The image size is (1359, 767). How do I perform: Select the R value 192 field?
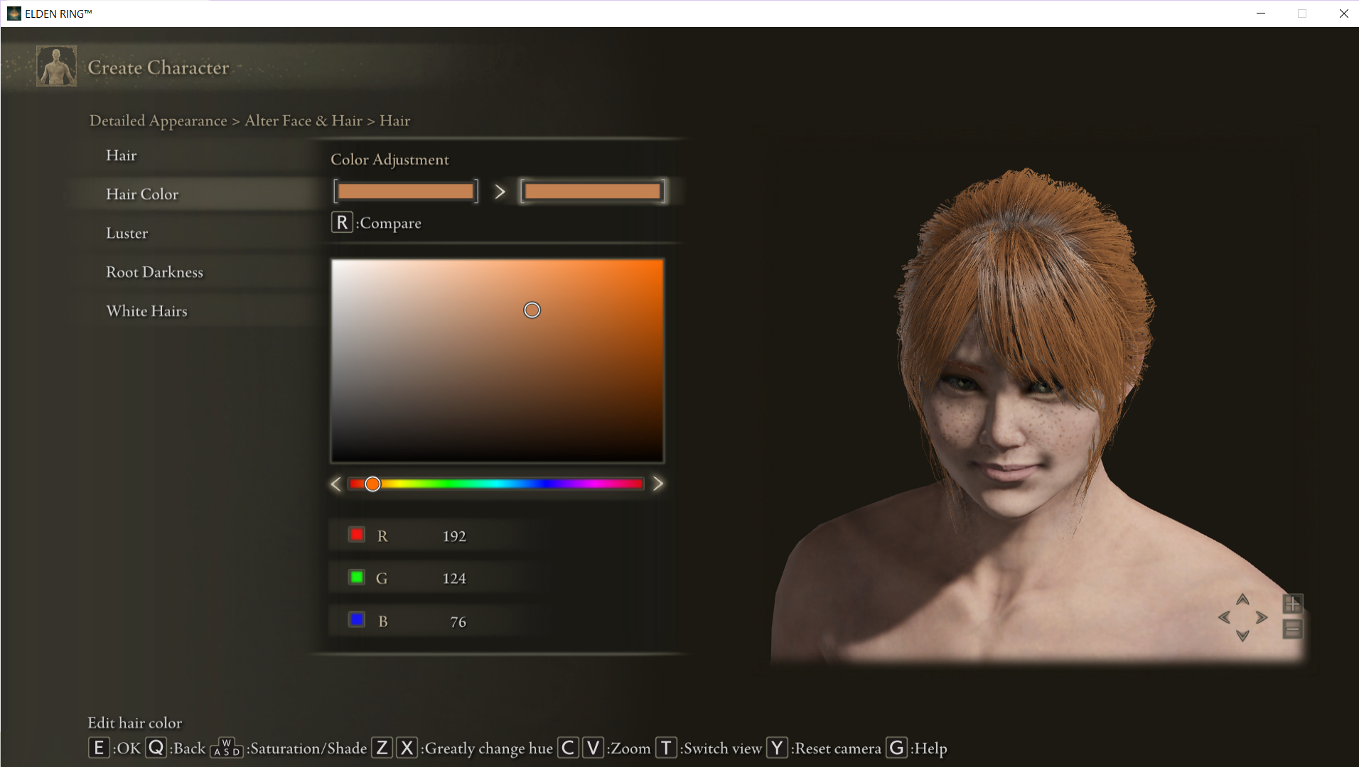click(439, 535)
